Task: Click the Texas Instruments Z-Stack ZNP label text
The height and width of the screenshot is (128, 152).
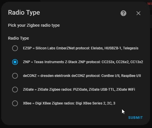Action: pyautogui.click(x=83, y=62)
